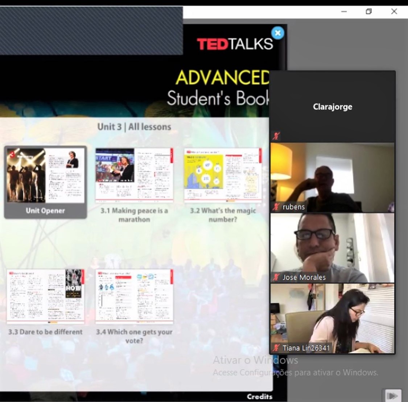Screen dimensions: 408x402
Task: Click the 3.1 Making peace is a marathon caption
Action: coord(134,215)
